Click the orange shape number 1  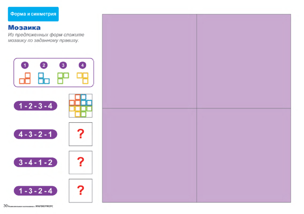25,78
